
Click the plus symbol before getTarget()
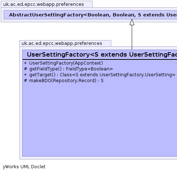coord(25,75)
